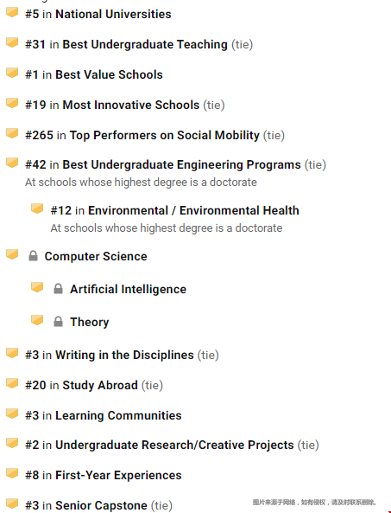Image resolution: width=391 pixels, height=513 pixels.
Task: Open Undergraduate Research/Creative Projects ranking
Action: tap(174, 445)
